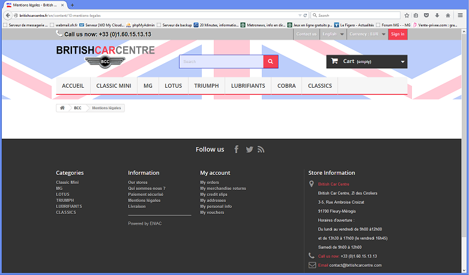This screenshot has width=469, height=275.
Task: Click the contact@britishcarcentre.com email link
Action: pyautogui.click(x=356, y=265)
